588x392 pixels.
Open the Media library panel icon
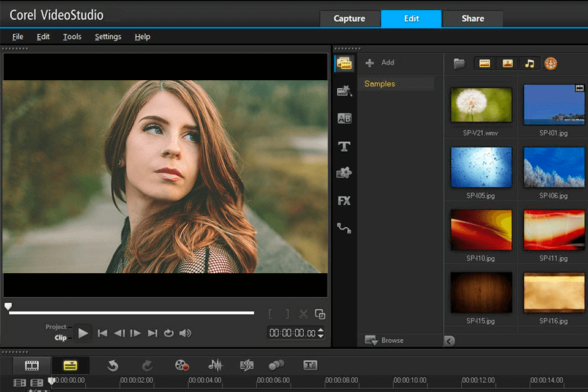click(344, 64)
